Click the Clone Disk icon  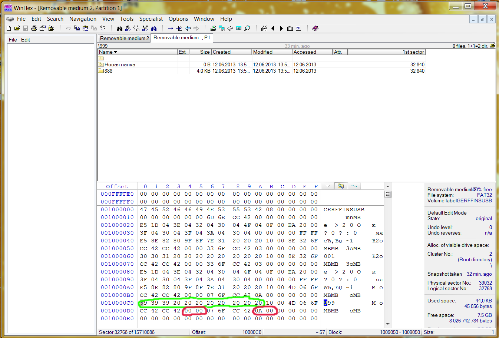(x=222, y=28)
